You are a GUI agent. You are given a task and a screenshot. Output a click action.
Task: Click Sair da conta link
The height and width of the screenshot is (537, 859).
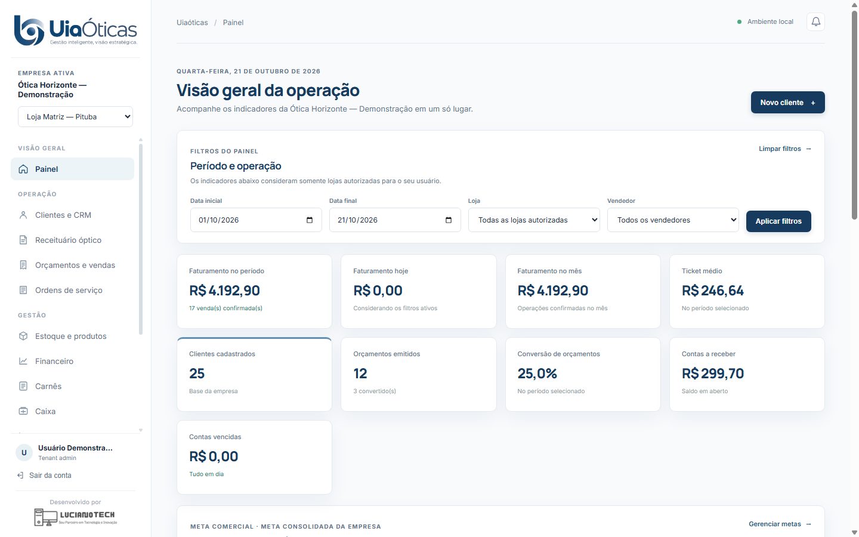click(45, 476)
